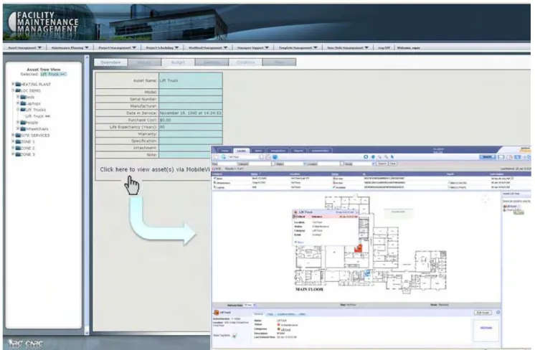Click the HEATING PLANT folder icon
Screen dimensions: 535x350
tap(19, 84)
